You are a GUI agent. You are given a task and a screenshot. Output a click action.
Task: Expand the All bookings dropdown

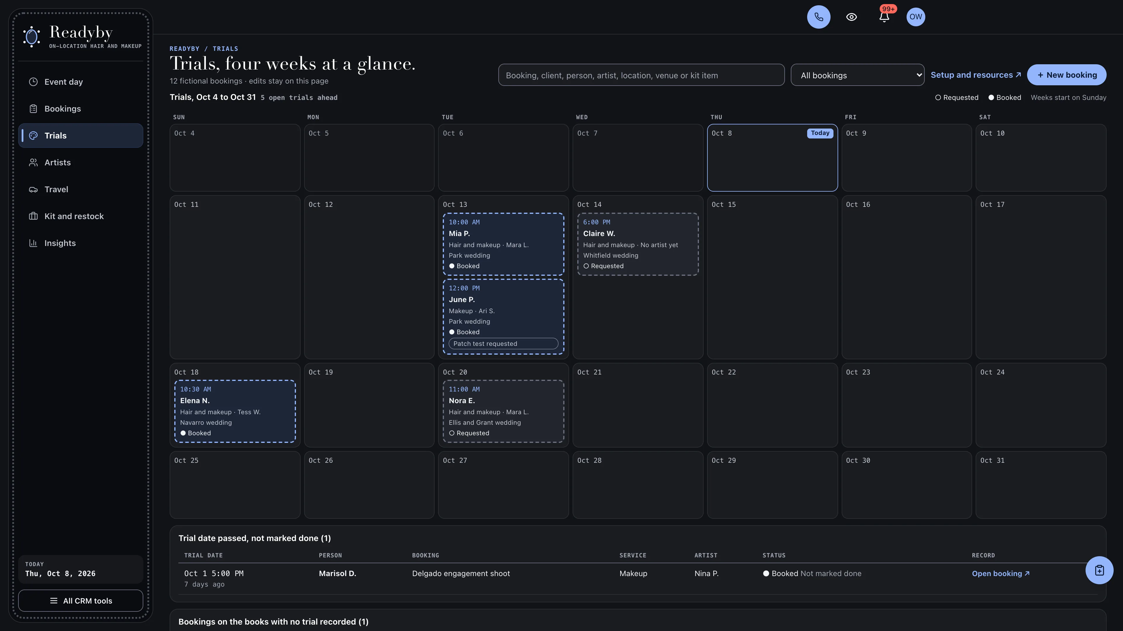tap(857, 75)
